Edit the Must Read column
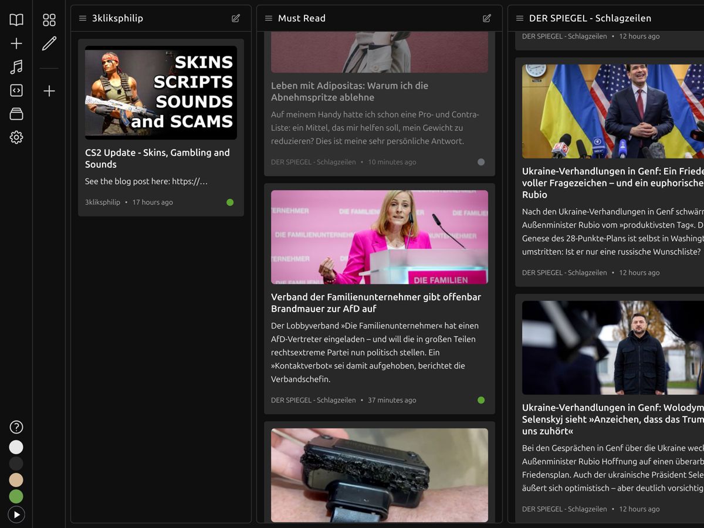The height and width of the screenshot is (528, 704). click(486, 18)
